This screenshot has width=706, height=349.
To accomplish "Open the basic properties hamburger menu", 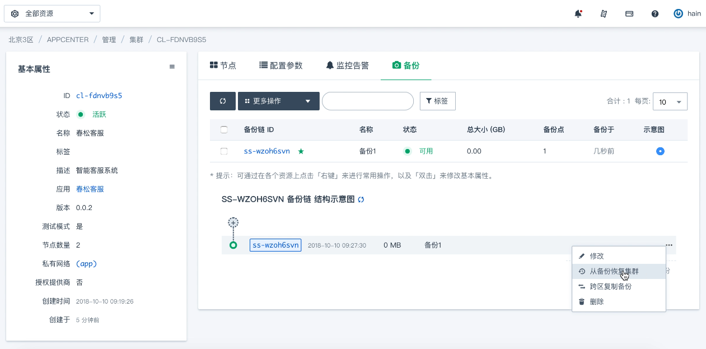I will point(172,67).
